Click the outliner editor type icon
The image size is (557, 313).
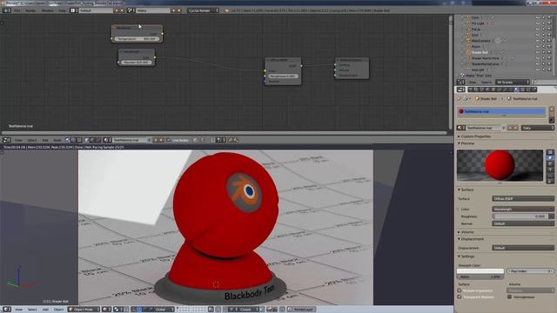click(x=460, y=83)
